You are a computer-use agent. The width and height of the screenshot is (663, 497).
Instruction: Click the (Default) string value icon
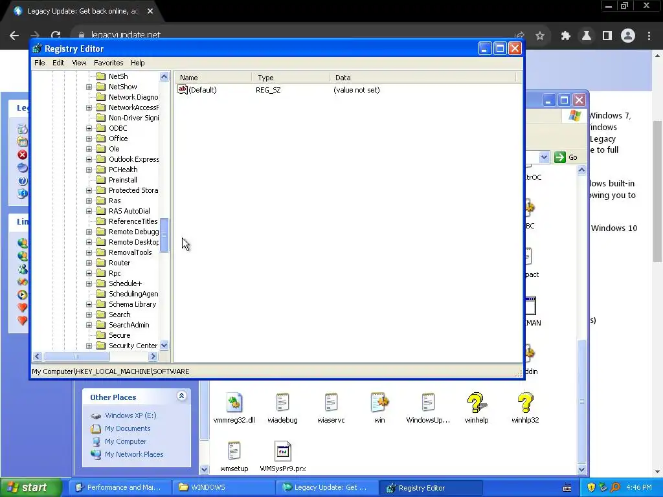click(182, 89)
